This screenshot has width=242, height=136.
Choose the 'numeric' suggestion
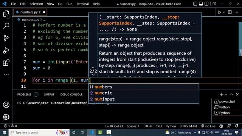tap(144, 93)
